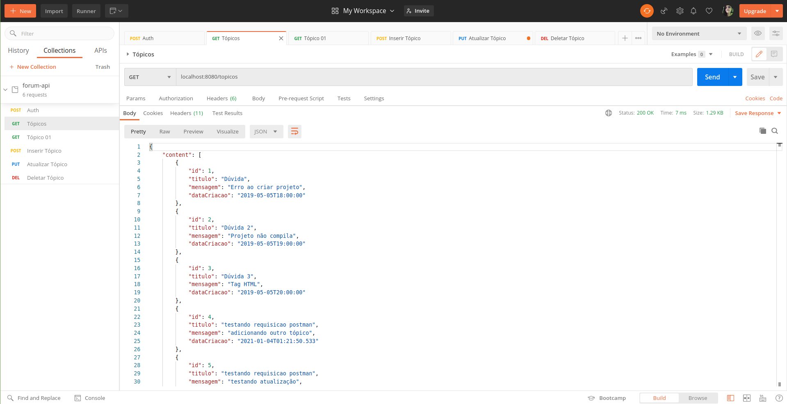Open manage environments settings icon
The image size is (787, 404).
point(776,34)
